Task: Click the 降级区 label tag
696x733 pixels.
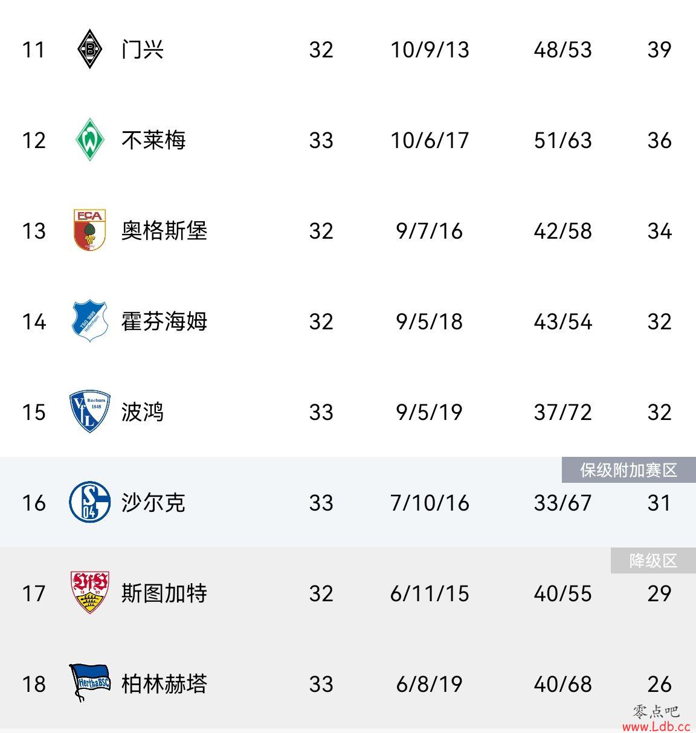Action: (x=653, y=561)
